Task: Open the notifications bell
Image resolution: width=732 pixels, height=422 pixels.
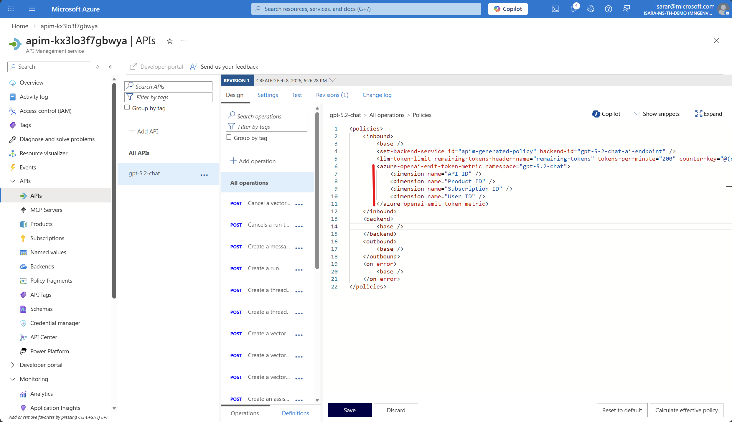Action: 573,9
